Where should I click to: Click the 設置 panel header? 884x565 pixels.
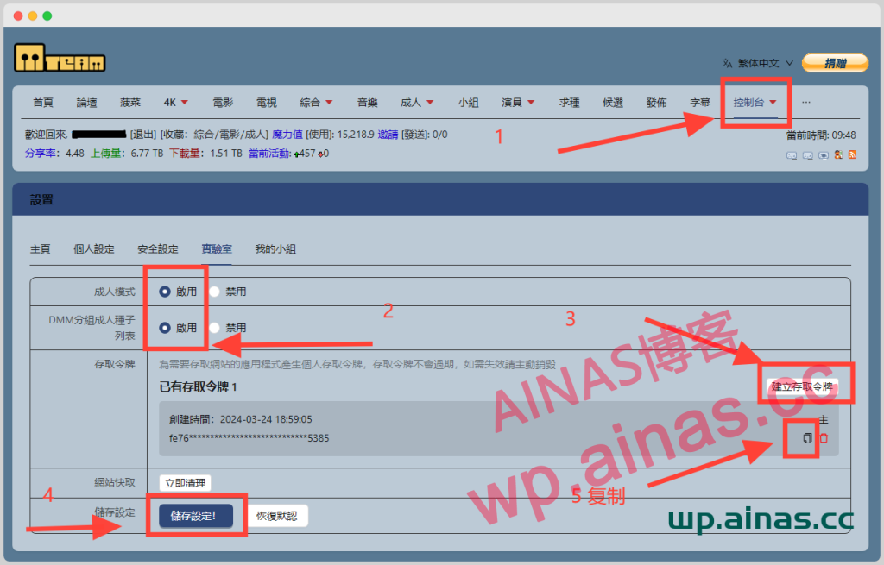pos(439,199)
